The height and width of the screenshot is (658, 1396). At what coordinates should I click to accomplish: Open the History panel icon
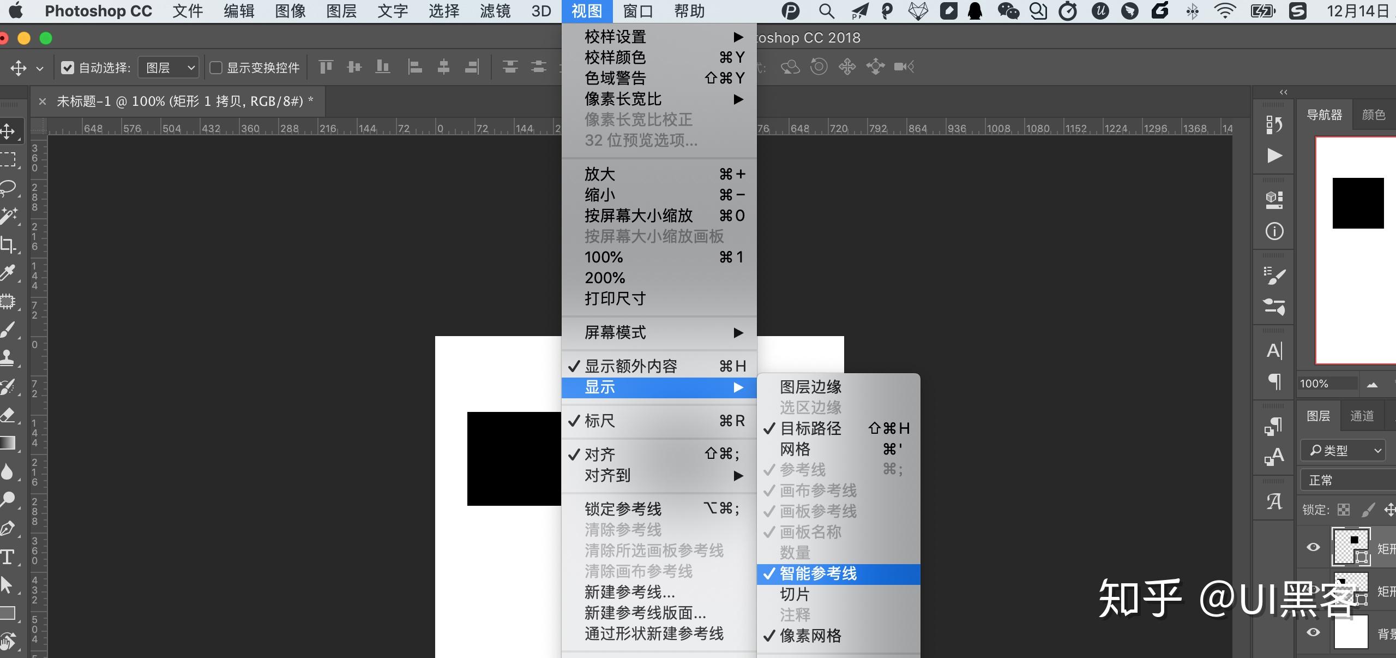(1274, 125)
